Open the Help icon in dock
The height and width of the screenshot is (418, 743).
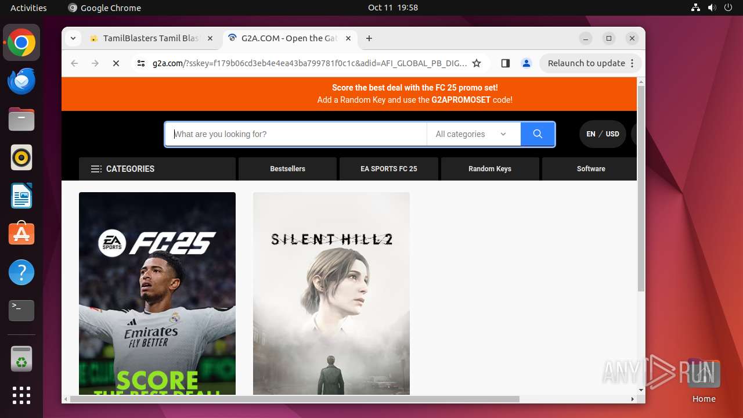coord(21,272)
